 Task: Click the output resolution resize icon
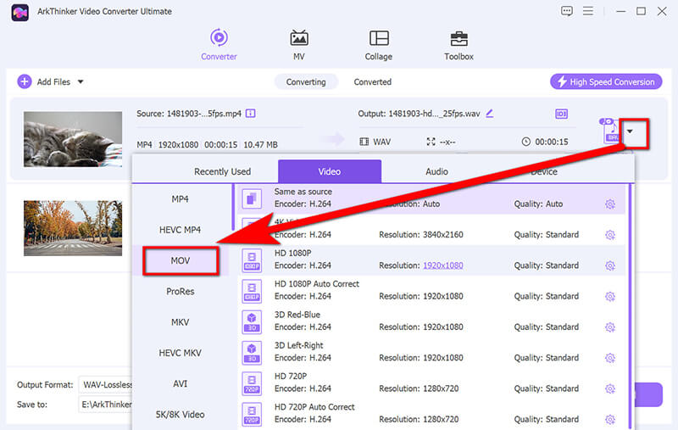pos(431,142)
